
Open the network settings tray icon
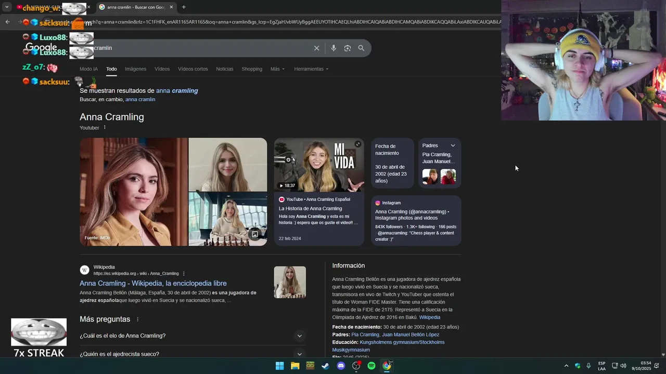point(614,366)
